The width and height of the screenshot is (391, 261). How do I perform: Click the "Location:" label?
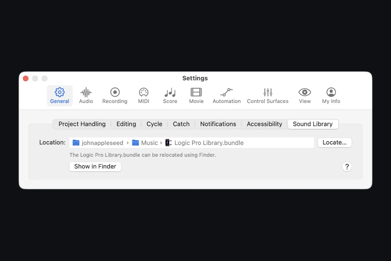tap(52, 142)
